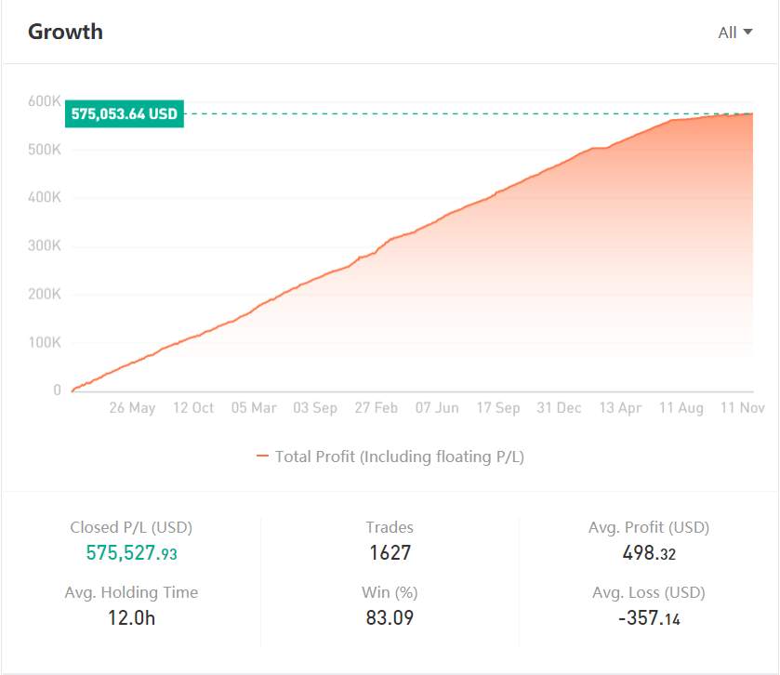This screenshot has width=780, height=675.
Task: Click the 11 Nov date marker
Action: [x=742, y=408]
